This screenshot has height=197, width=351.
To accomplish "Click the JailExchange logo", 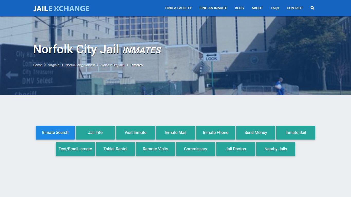I will pos(61,8).
